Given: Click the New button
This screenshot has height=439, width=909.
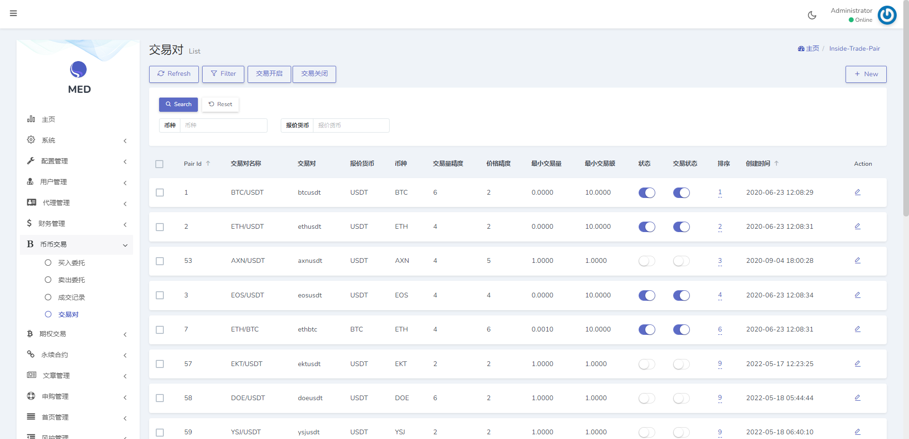Looking at the screenshot, I should click(x=866, y=74).
